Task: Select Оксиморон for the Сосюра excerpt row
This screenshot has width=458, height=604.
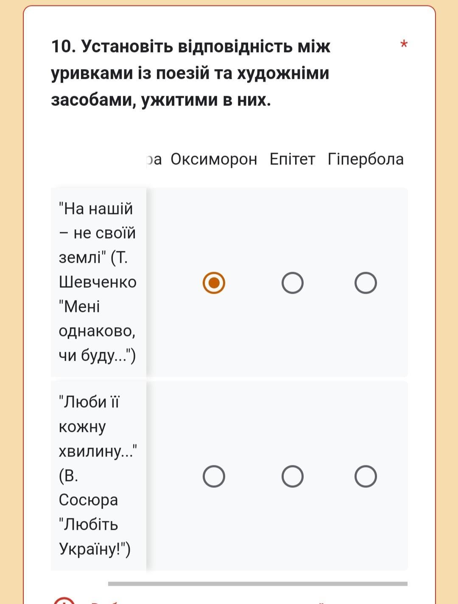Action: tap(214, 476)
